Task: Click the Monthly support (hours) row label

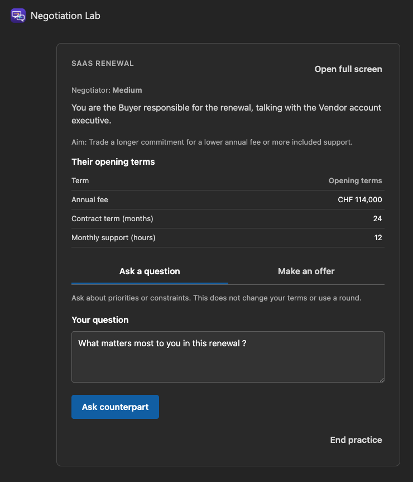Action: point(113,237)
